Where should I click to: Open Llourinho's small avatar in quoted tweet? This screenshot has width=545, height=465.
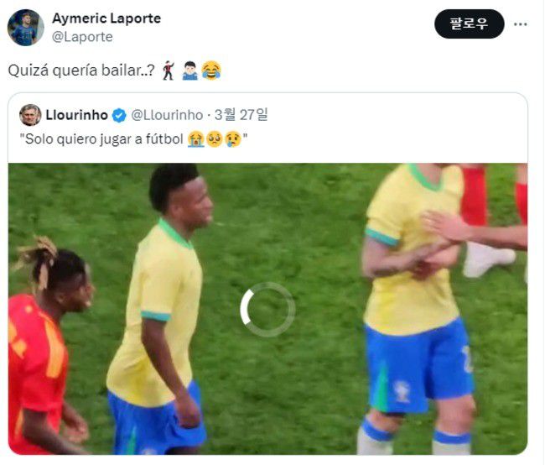click(30, 115)
